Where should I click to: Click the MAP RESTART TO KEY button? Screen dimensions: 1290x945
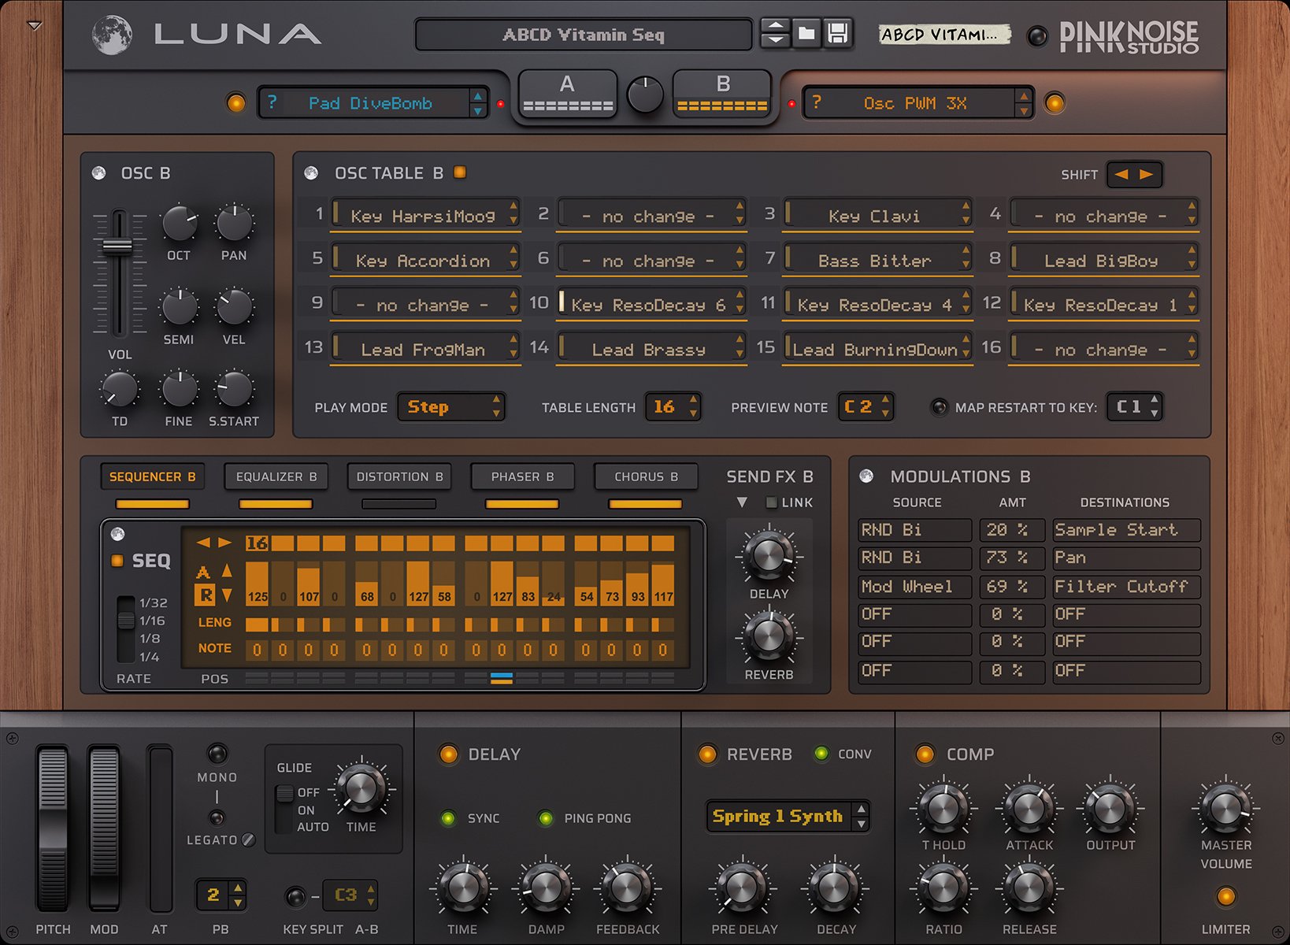[938, 407]
